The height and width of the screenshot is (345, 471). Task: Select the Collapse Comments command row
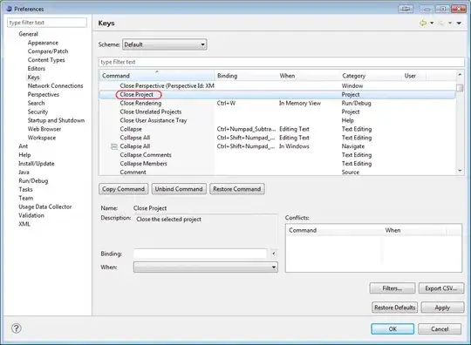277,155
